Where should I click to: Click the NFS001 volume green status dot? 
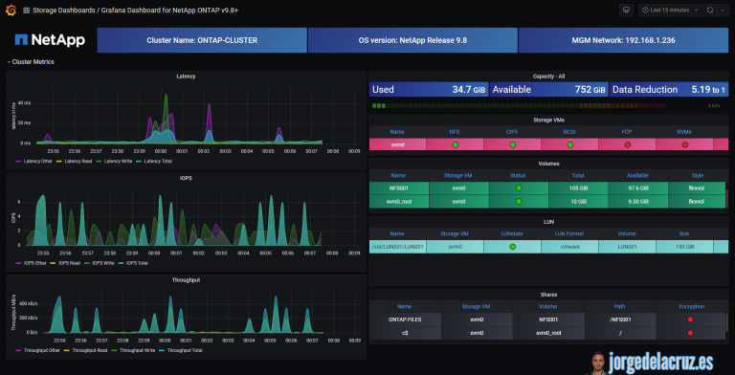(519, 187)
